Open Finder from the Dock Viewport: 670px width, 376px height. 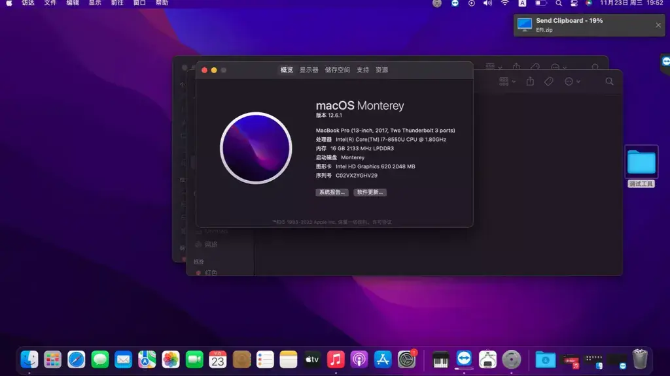[29, 360]
